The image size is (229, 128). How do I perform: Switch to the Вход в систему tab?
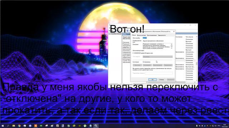click(141, 35)
